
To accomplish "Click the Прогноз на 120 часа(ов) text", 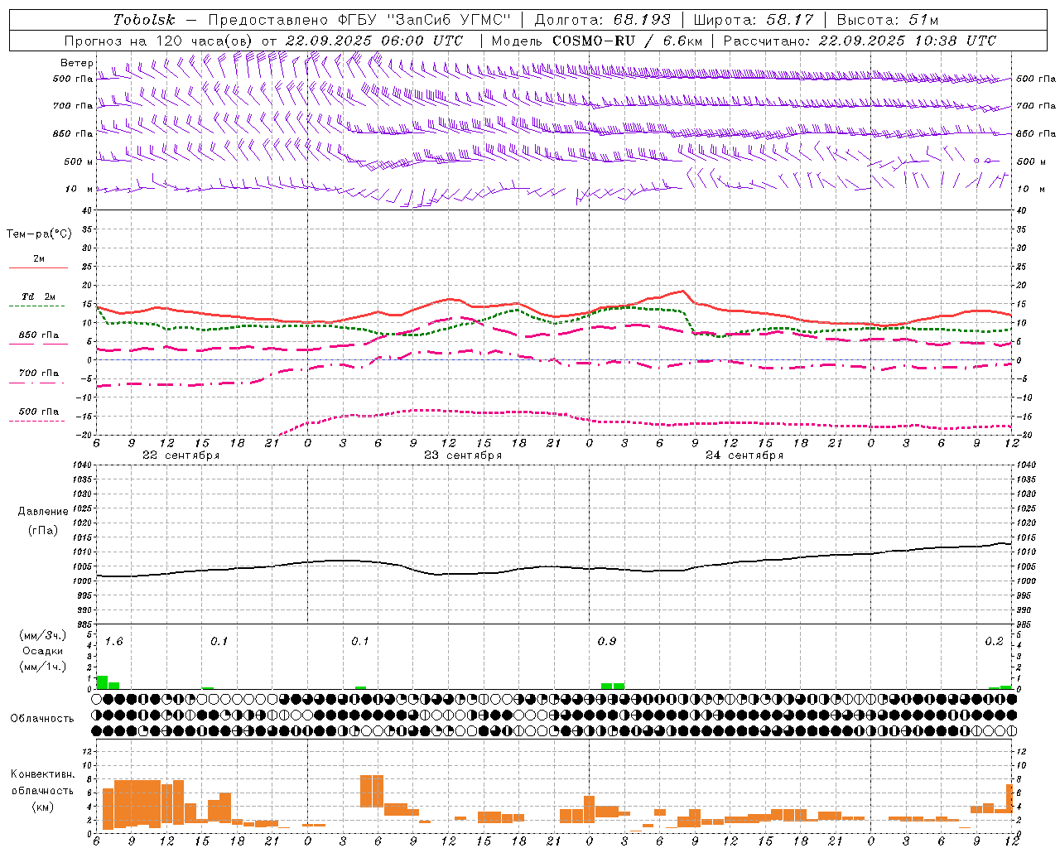I will [x=159, y=41].
